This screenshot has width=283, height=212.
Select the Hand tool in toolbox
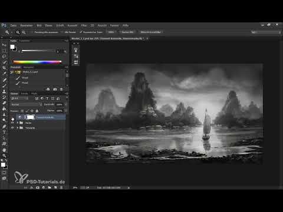point(4,150)
